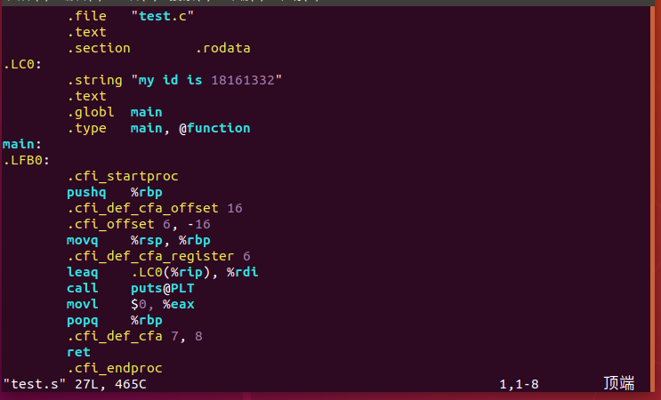Click the %eax register operand
This screenshot has height=400, width=661.
tap(178, 304)
